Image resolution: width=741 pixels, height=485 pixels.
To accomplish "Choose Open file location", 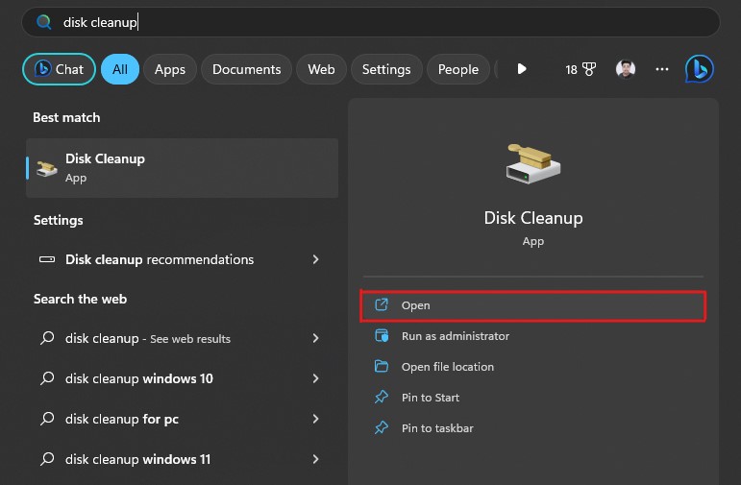I will coord(533,367).
